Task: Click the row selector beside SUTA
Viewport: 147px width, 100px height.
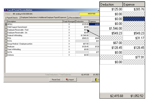Action: (6, 52)
